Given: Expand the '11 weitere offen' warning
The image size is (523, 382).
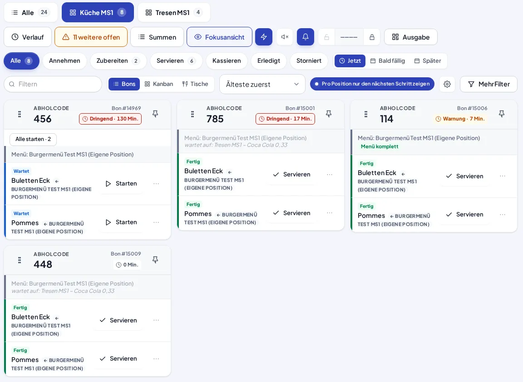Looking at the screenshot, I should tap(91, 37).
